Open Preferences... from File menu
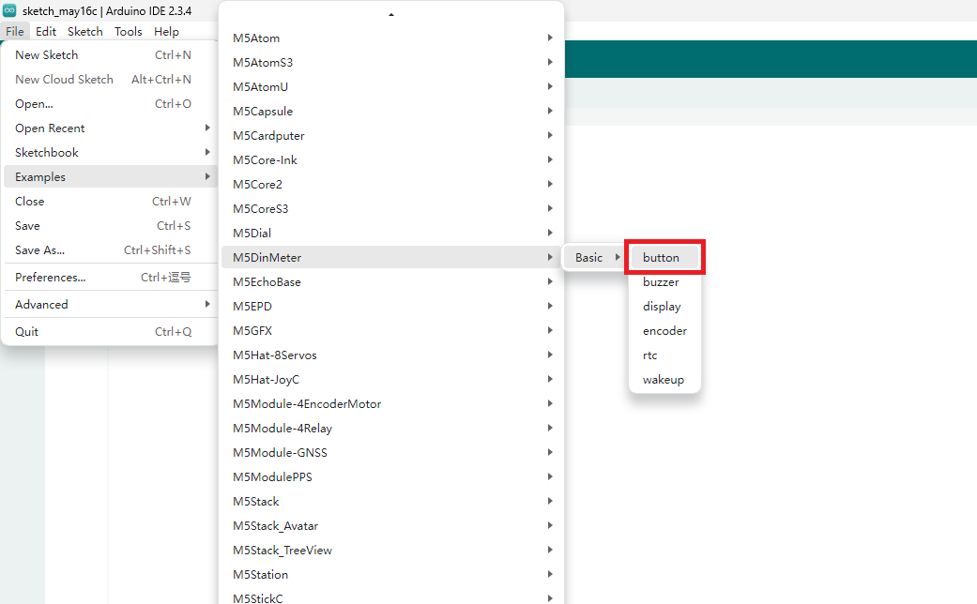This screenshot has height=604, width=977. point(111,277)
